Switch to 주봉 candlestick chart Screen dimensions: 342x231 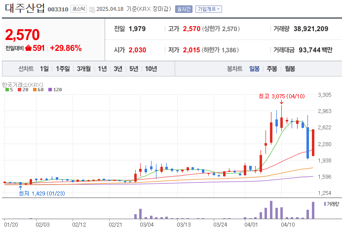[x=272, y=69]
